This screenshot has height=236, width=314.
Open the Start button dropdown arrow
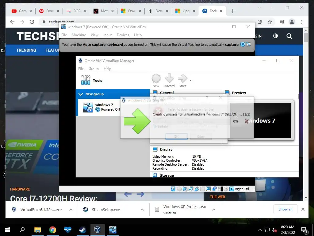pos(190,81)
